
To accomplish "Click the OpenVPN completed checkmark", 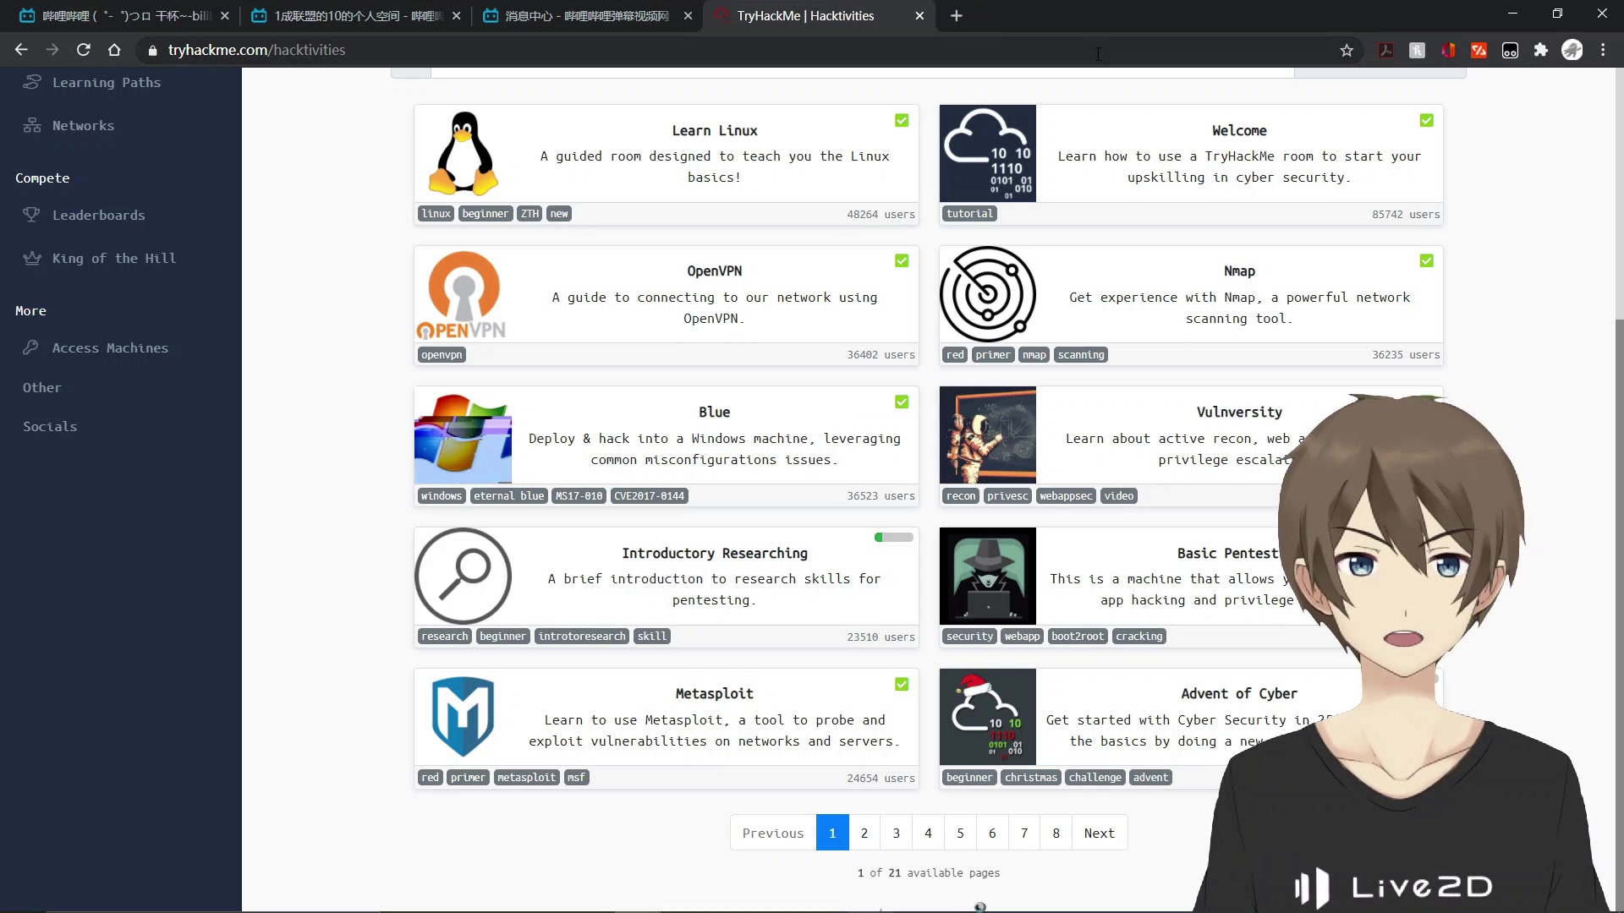I will click(902, 260).
